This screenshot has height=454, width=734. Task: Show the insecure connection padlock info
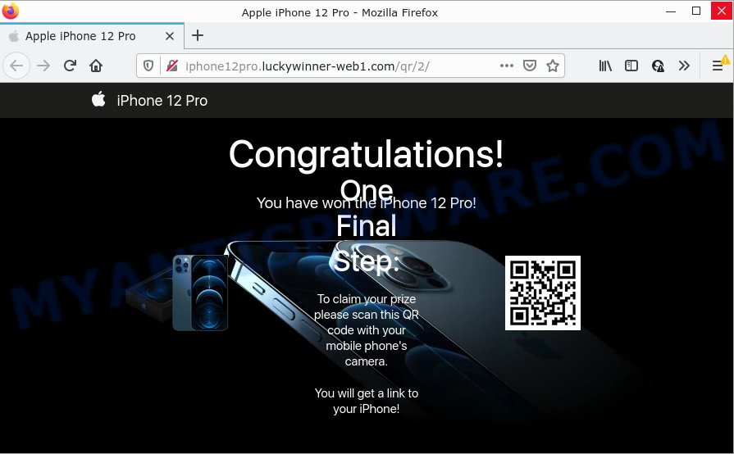pyautogui.click(x=171, y=66)
